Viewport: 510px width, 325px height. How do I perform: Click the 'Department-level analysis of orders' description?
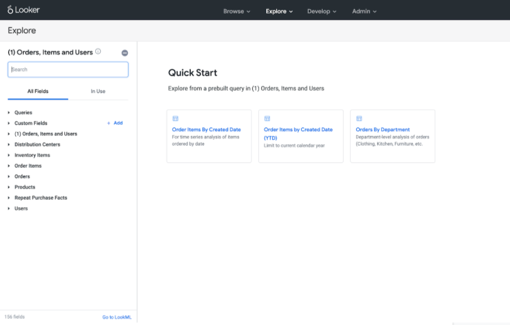pos(392,140)
